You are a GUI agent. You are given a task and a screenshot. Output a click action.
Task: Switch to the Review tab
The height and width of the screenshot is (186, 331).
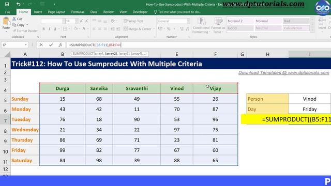coord(108,12)
